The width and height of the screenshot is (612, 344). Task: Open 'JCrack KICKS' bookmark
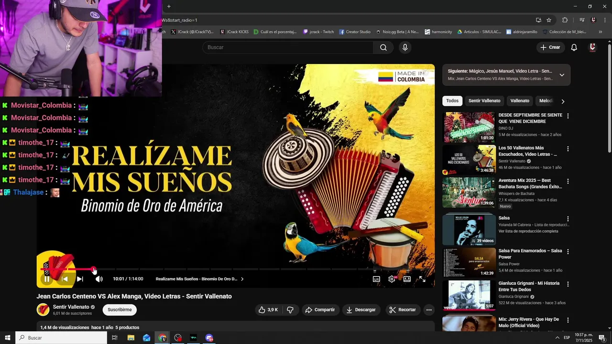pos(234,32)
